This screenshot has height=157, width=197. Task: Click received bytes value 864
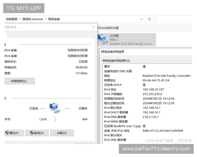pyautogui.click(x=85, y=119)
